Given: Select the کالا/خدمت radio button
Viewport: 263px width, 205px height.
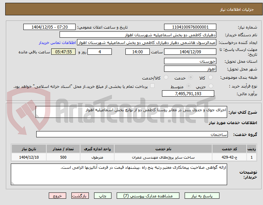Looking at the screenshot, I should pyautogui.click(x=166, y=77).
